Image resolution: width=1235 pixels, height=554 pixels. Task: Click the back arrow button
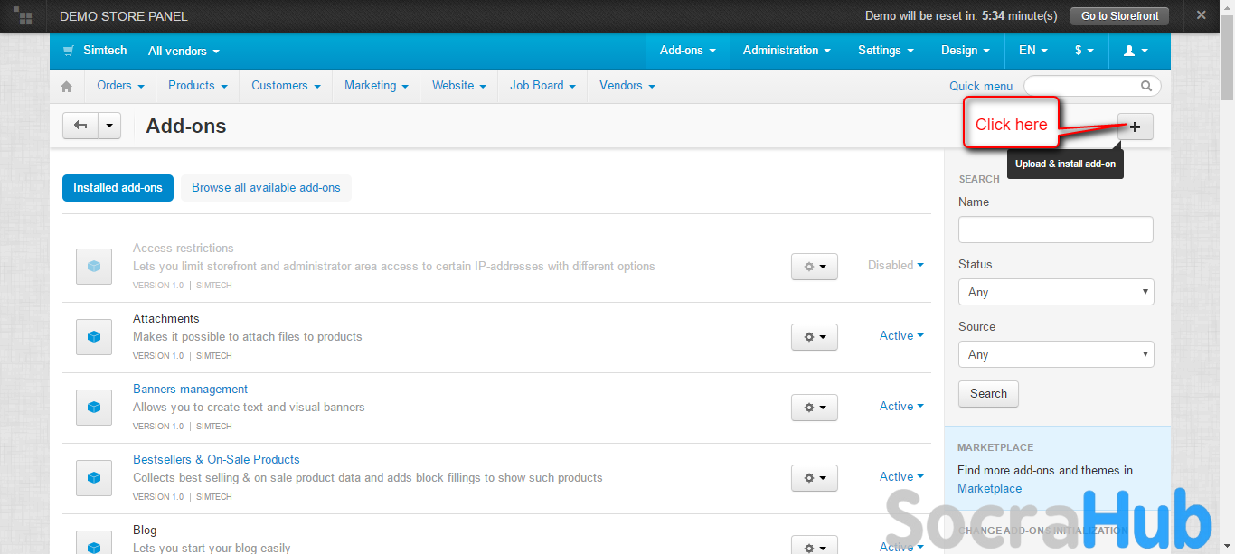[x=80, y=126]
